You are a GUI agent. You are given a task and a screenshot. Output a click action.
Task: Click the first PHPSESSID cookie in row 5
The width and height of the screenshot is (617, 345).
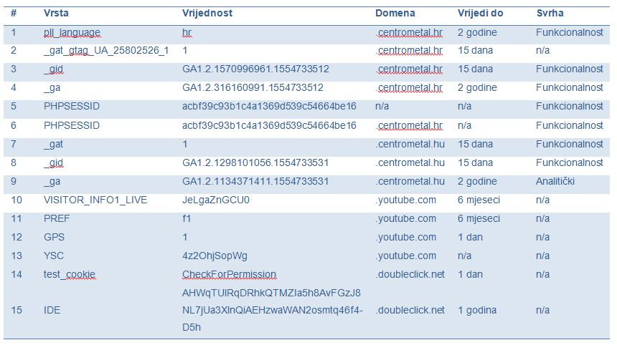click(x=72, y=107)
